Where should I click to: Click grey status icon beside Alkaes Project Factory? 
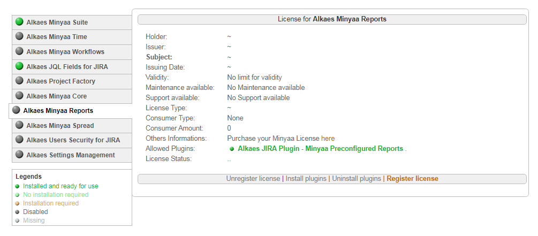20,81
